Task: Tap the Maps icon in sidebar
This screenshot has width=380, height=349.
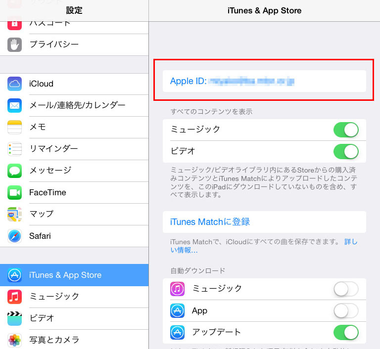Action: coord(14,215)
